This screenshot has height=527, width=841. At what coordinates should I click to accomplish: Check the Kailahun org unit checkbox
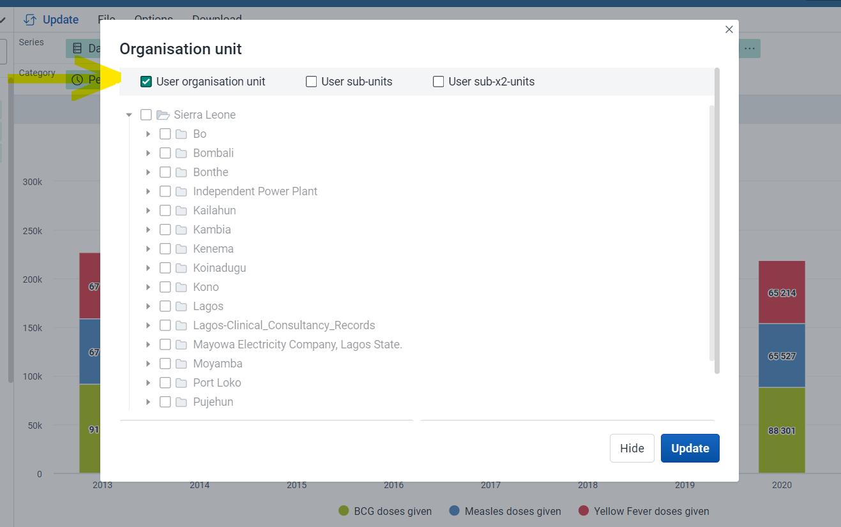[165, 211]
